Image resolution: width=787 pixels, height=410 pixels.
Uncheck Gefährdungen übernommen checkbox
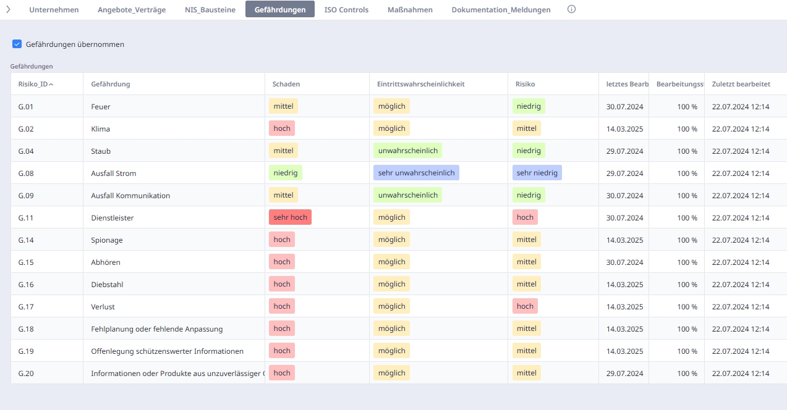[x=17, y=44]
